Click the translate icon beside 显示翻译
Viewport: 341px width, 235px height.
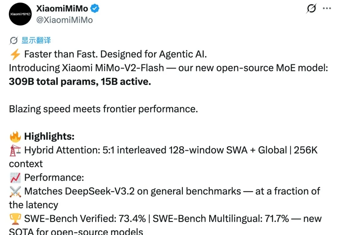point(14,40)
